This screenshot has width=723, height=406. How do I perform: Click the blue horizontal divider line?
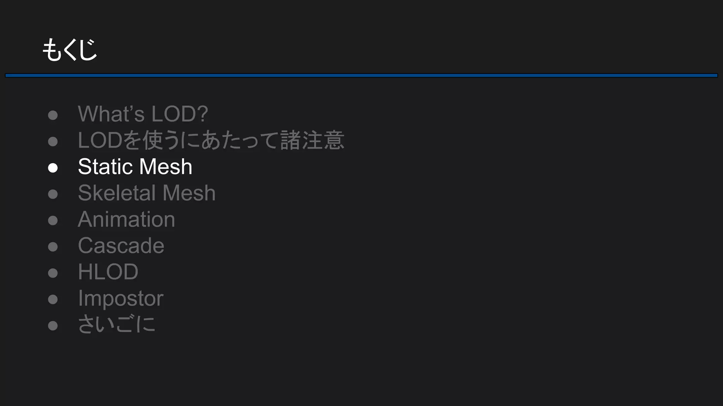pyautogui.click(x=361, y=75)
